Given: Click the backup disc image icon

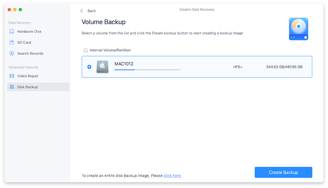Looking at the screenshot, I should pyautogui.click(x=298, y=29).
